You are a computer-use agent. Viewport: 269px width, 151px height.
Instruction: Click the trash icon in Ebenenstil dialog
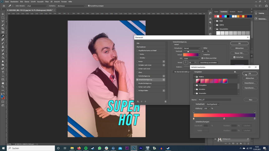(x=165, y=101)
